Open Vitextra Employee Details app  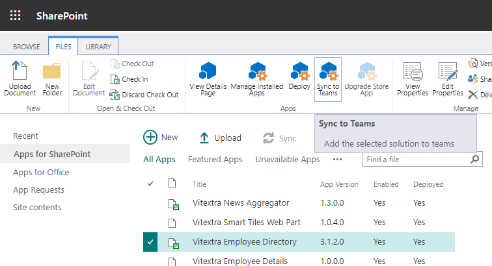(239, 261)
